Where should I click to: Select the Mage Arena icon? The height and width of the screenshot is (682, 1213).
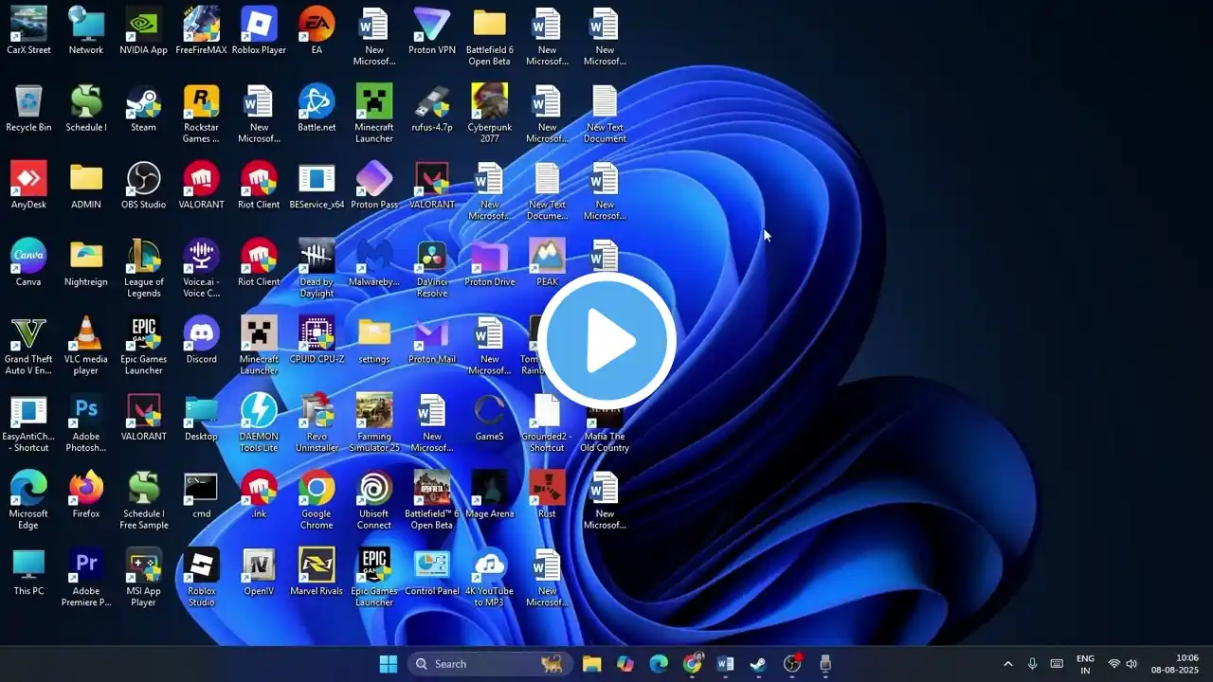click(490, 494)
